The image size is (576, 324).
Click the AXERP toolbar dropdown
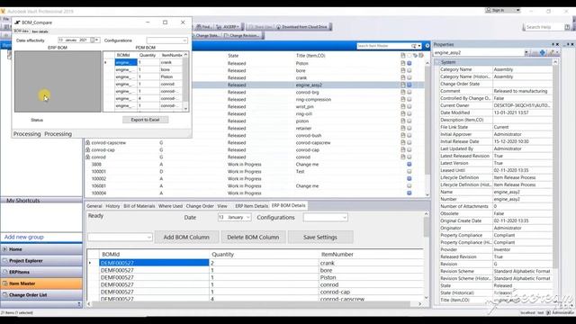228,27
